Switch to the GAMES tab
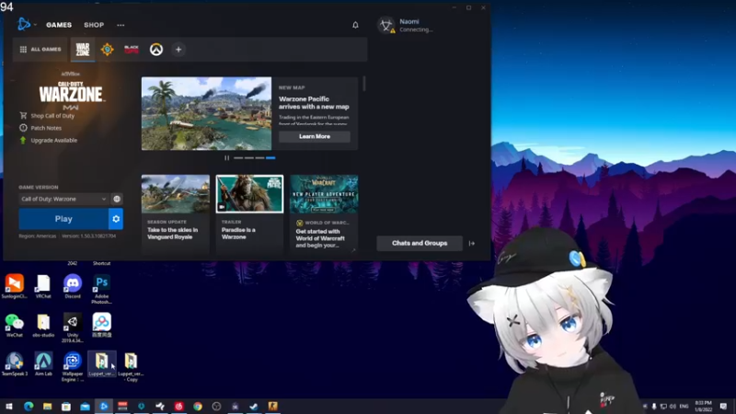The image size is (736, 414). [x=59, y=25]
